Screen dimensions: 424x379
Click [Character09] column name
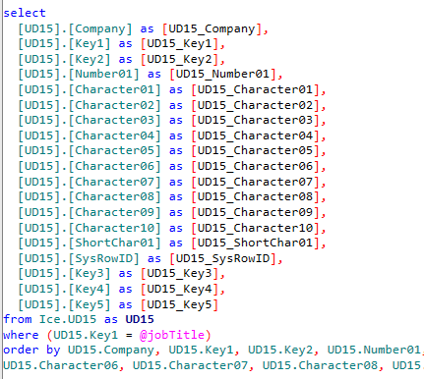[114, 212]
